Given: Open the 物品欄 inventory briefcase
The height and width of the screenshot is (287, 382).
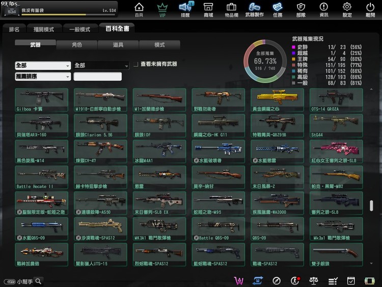Looking at the screenshot, I should (231, 10).
